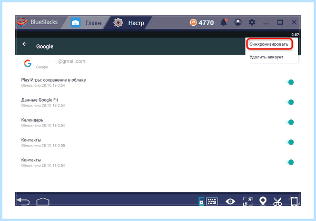Image resolution: width=316 pixels, height=221 pixels.
Task: Open BlueStacks settings gear
Action: point(252,22)
